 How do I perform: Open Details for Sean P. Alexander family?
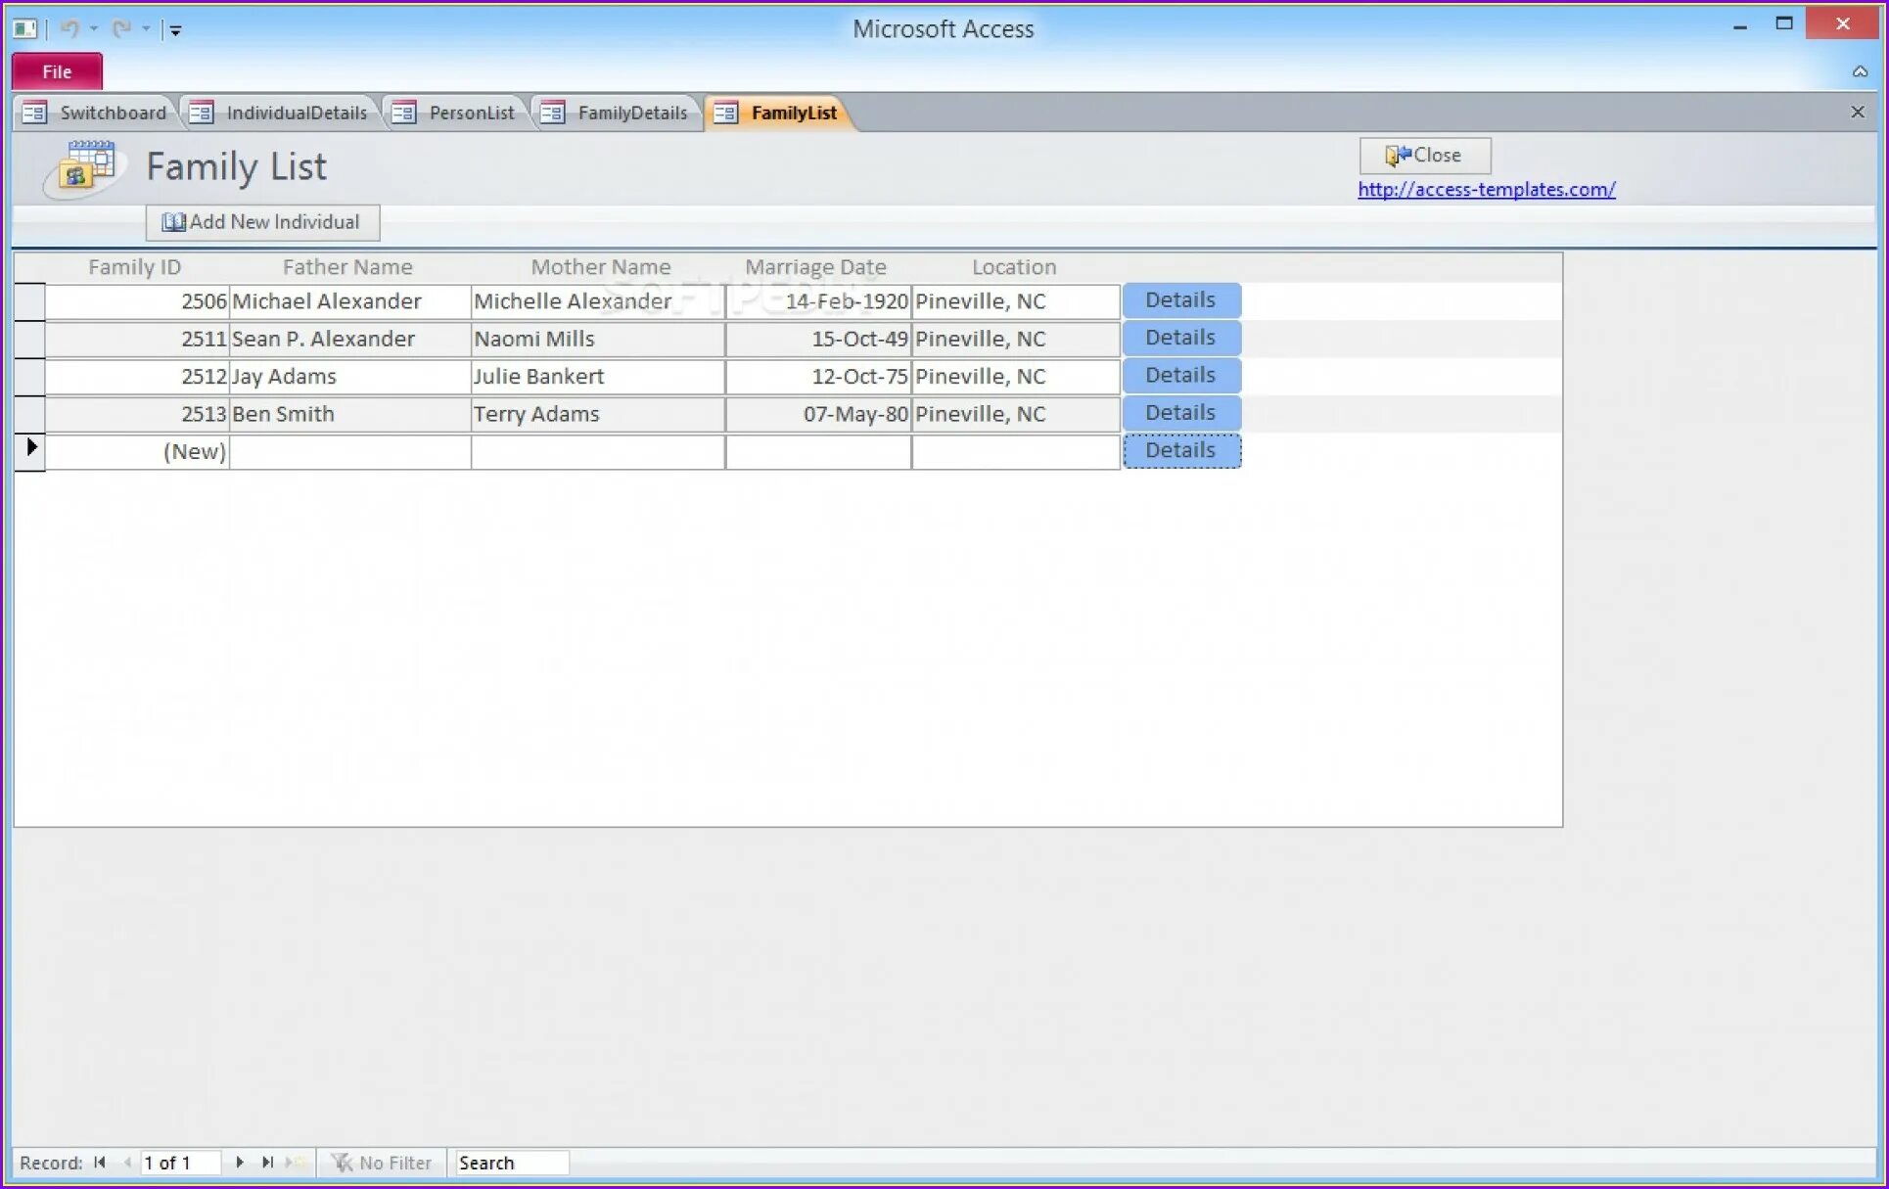coord(1181,337)
